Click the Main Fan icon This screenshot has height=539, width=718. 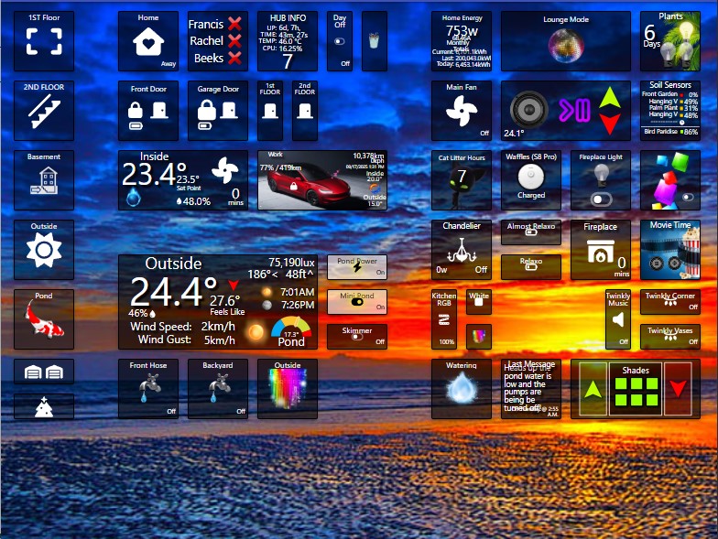(x=461, y=112)
